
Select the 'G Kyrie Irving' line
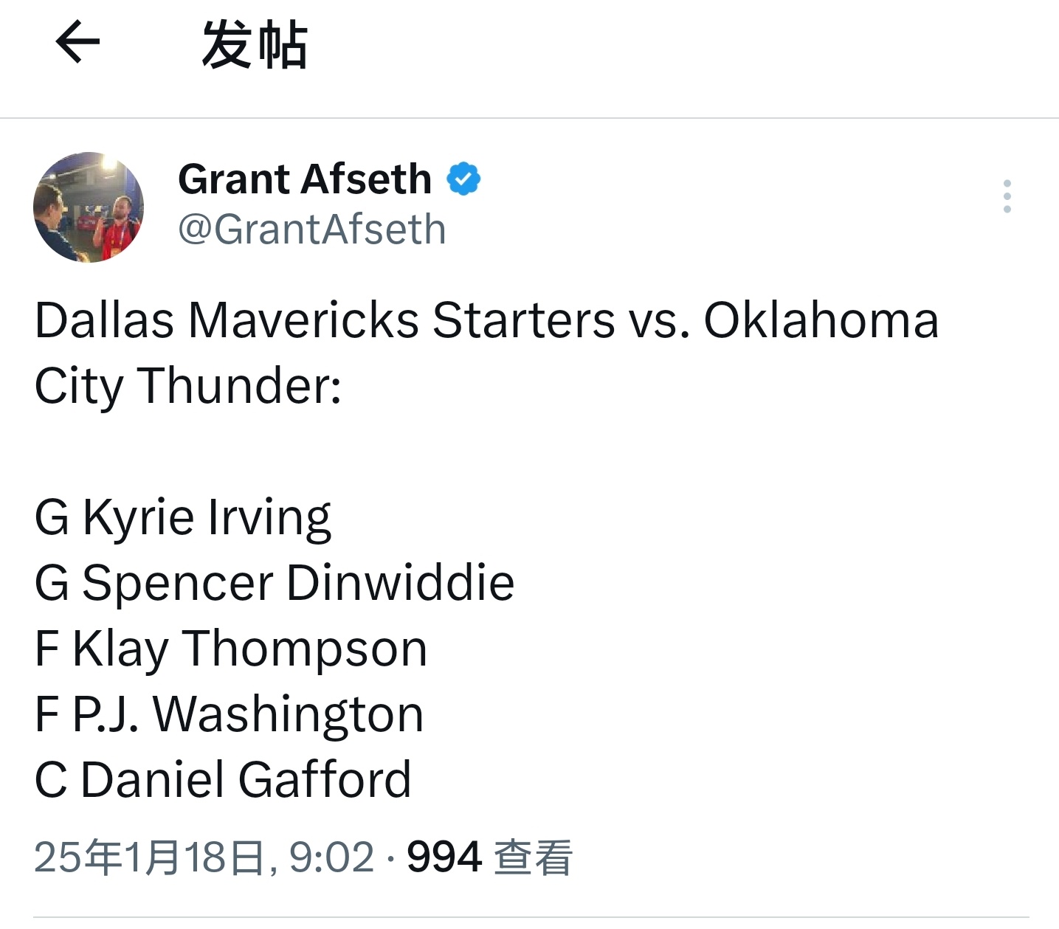(183, 518)
